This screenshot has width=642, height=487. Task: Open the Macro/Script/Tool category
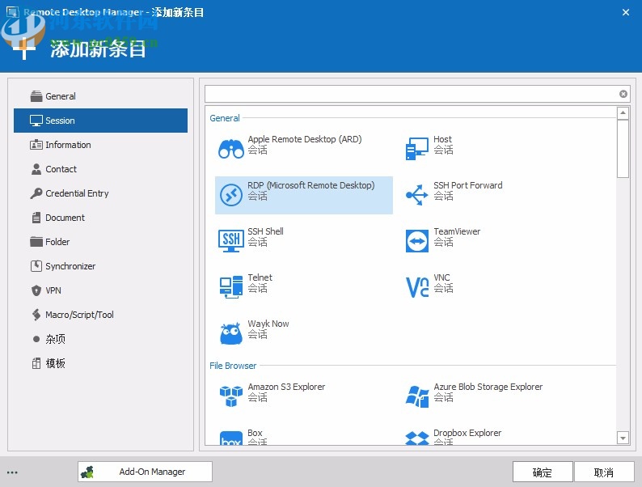(100, 315)
